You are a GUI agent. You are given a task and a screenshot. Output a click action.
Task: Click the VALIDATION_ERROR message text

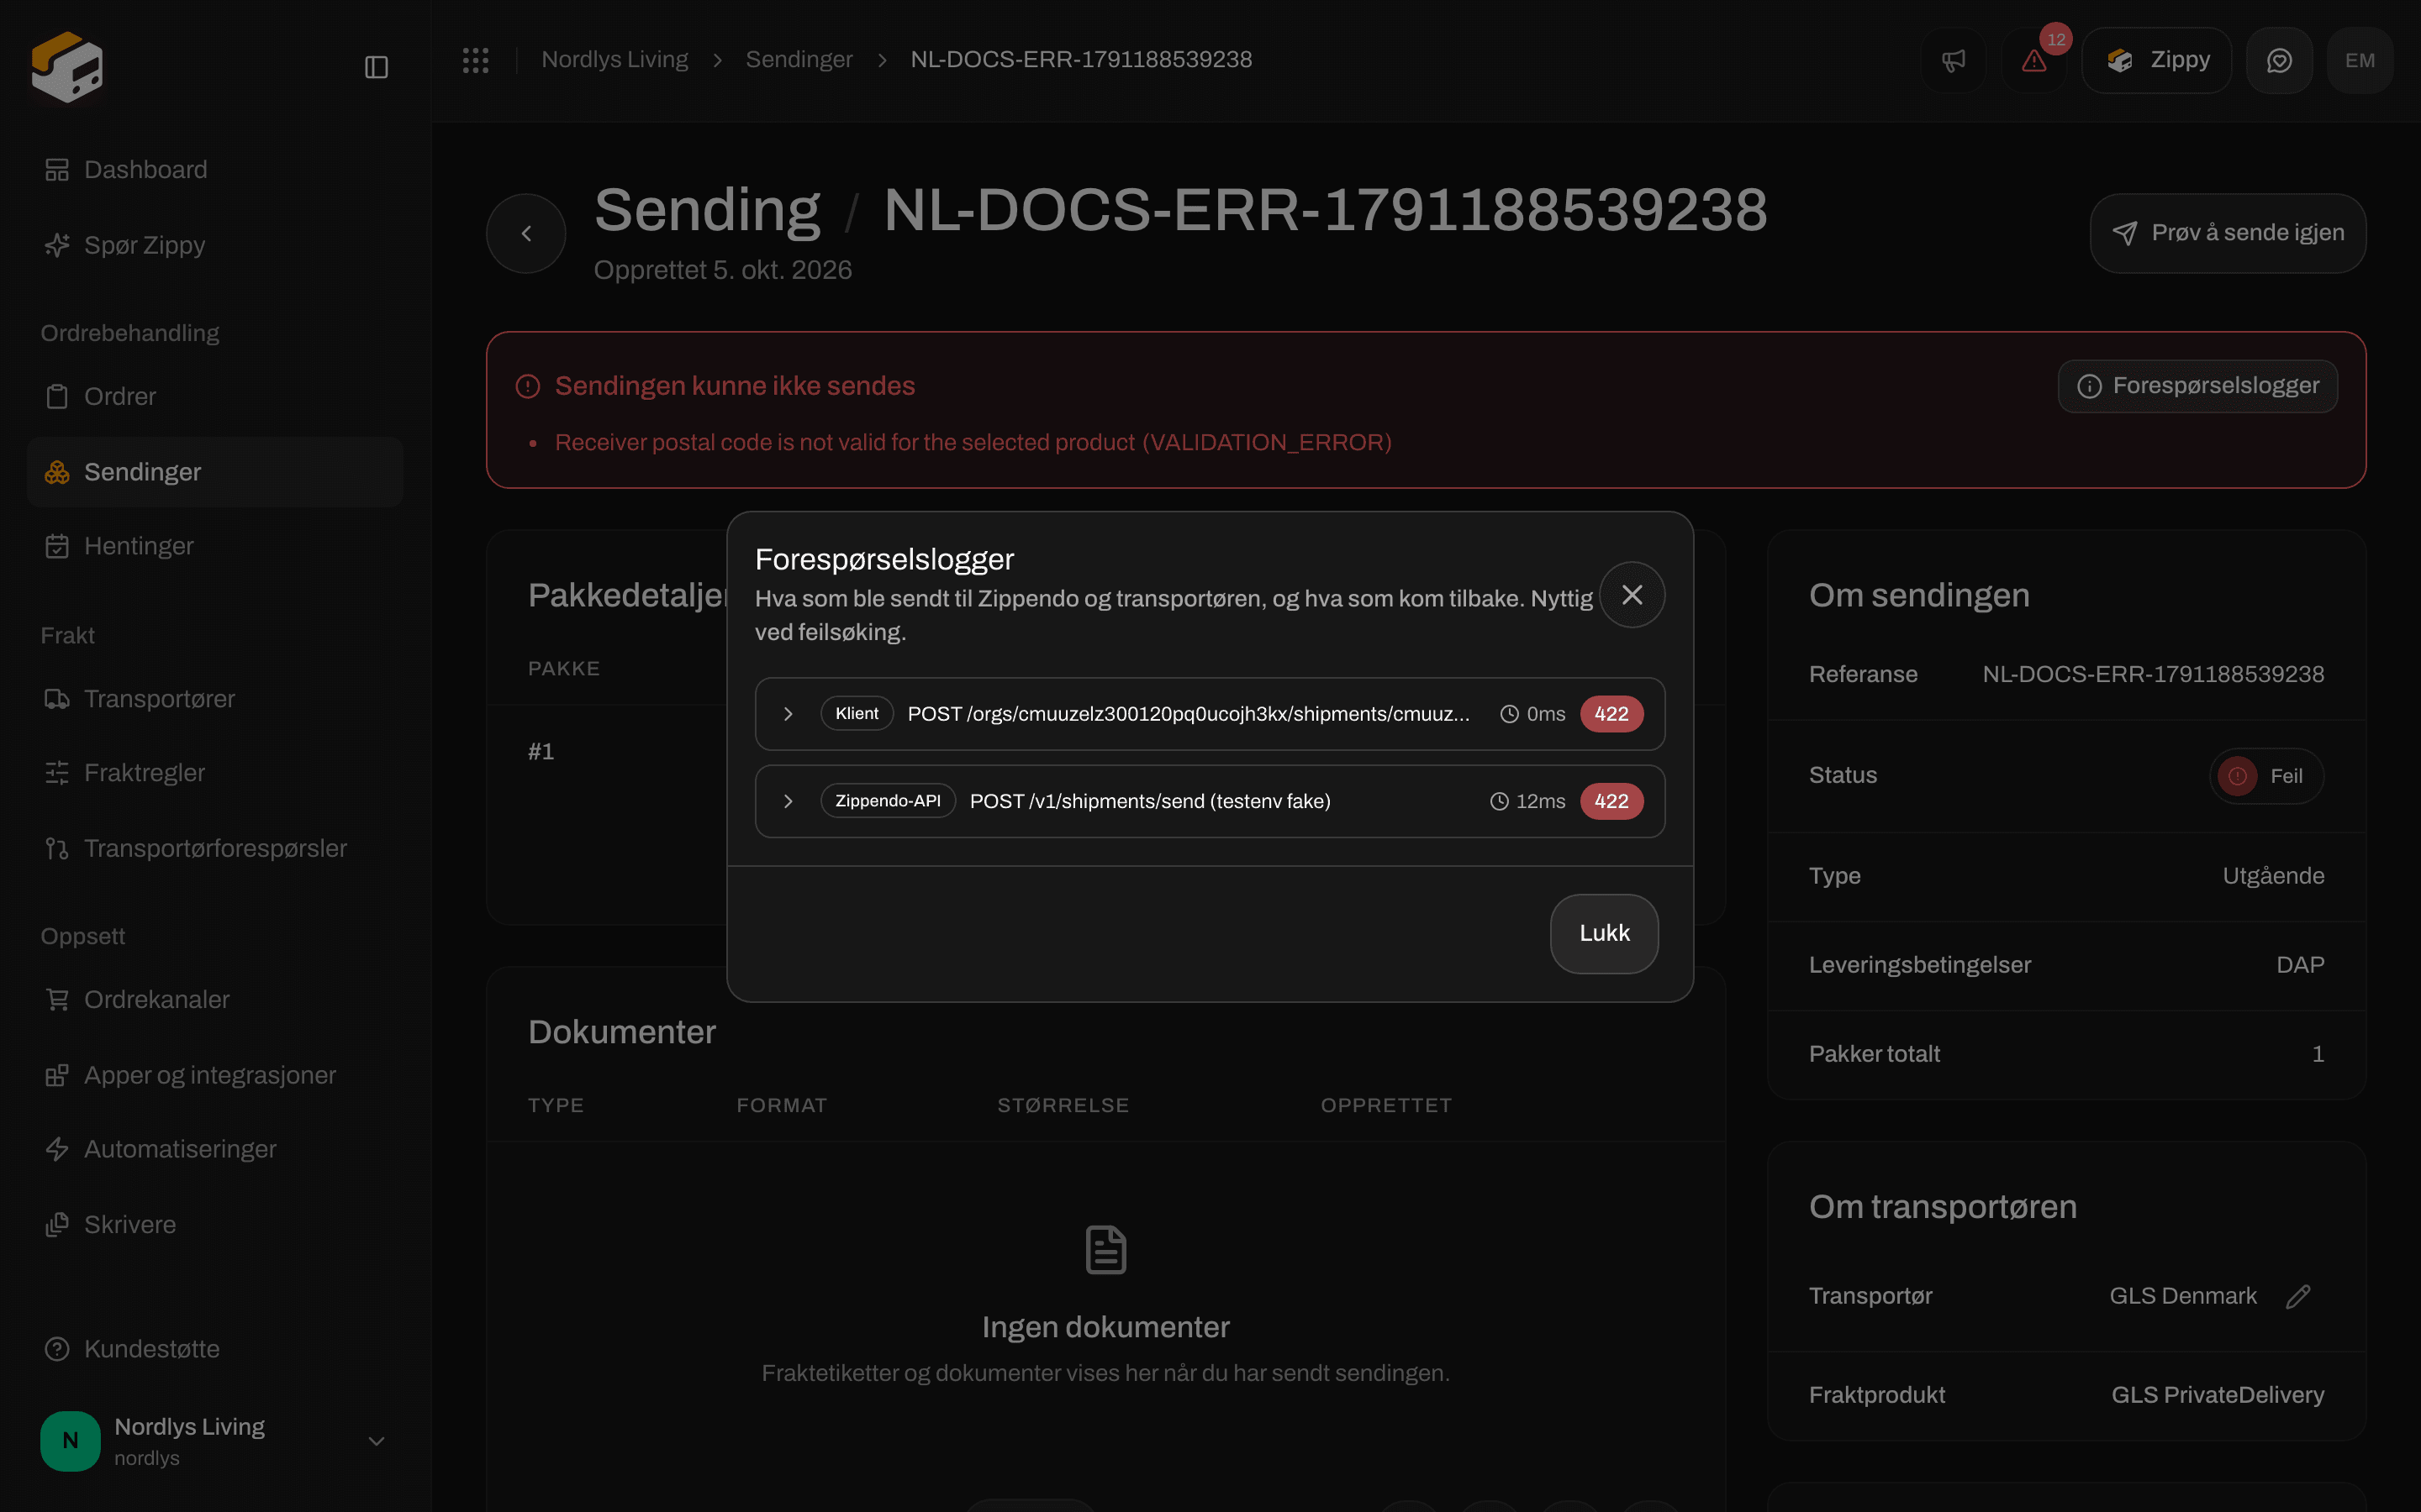(973, 442)
